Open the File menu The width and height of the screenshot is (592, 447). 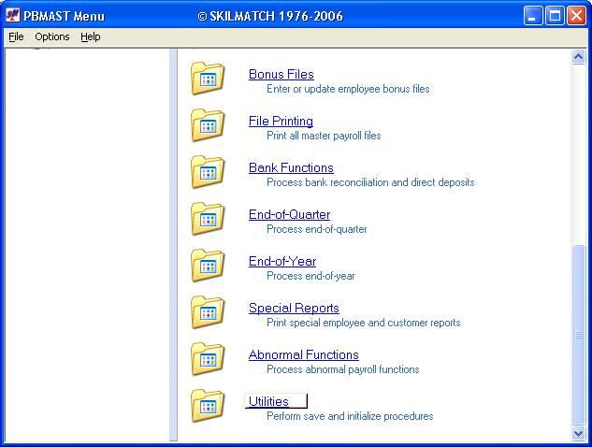(16, 36)
